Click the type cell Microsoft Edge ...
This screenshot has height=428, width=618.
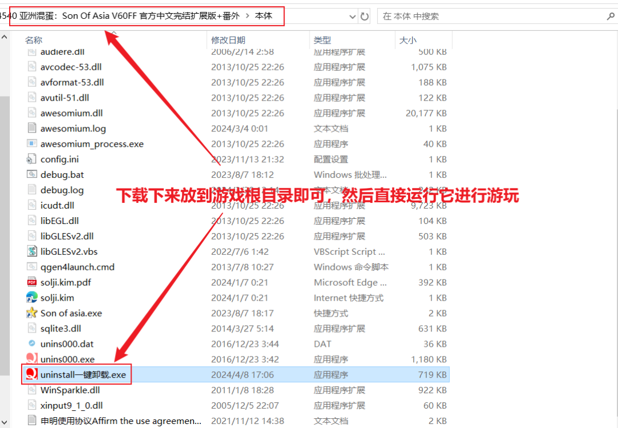(350, 282)
